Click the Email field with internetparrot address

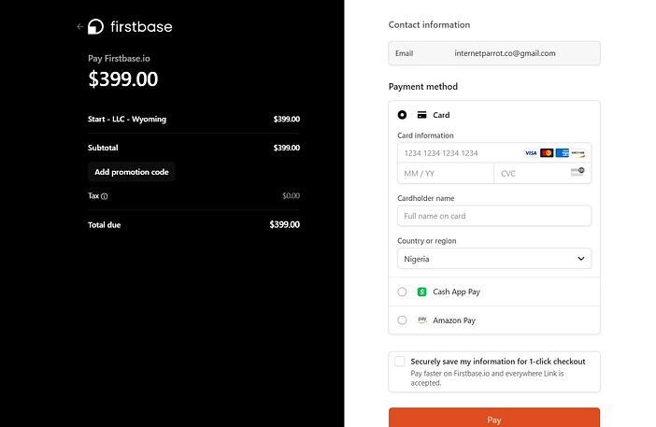click(494, 53)
